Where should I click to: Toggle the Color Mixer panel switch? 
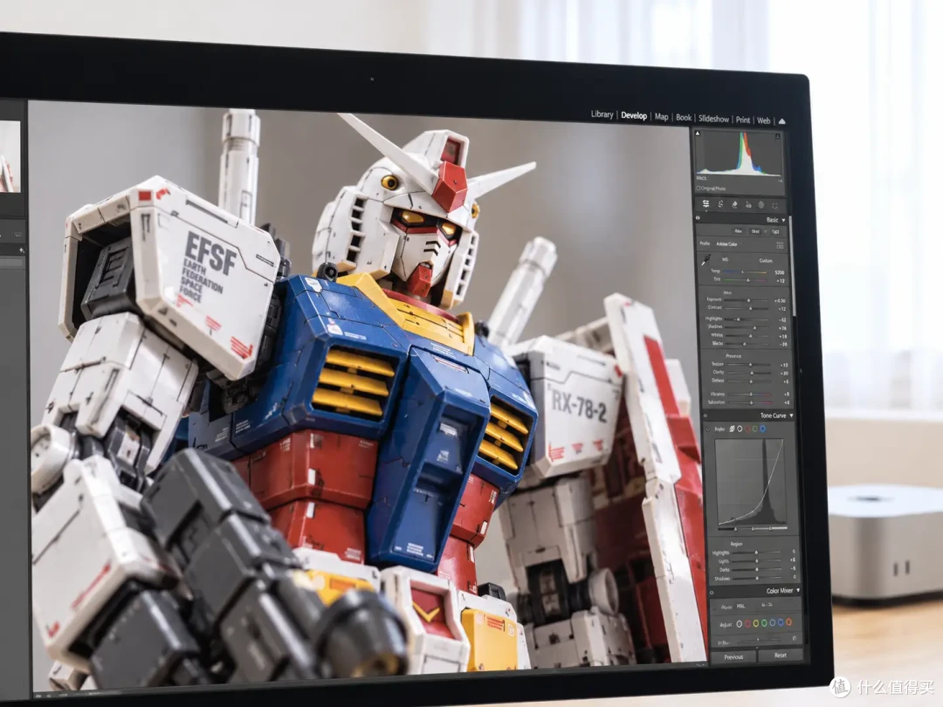[x=712, y=592]
